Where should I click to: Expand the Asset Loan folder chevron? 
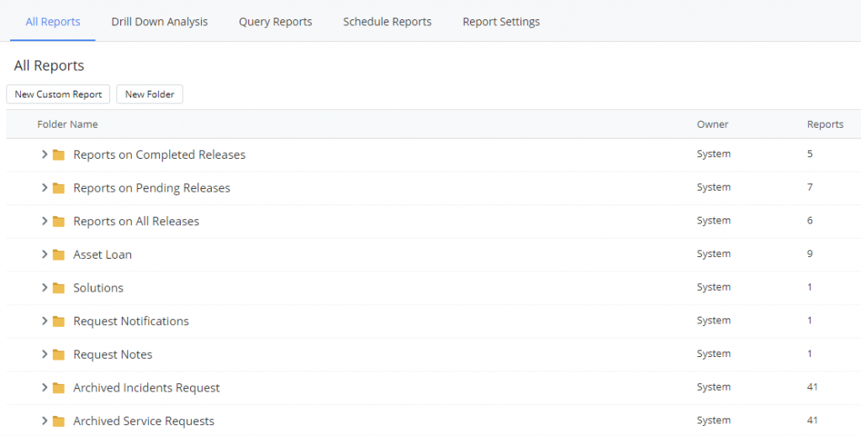click(45, 255)
